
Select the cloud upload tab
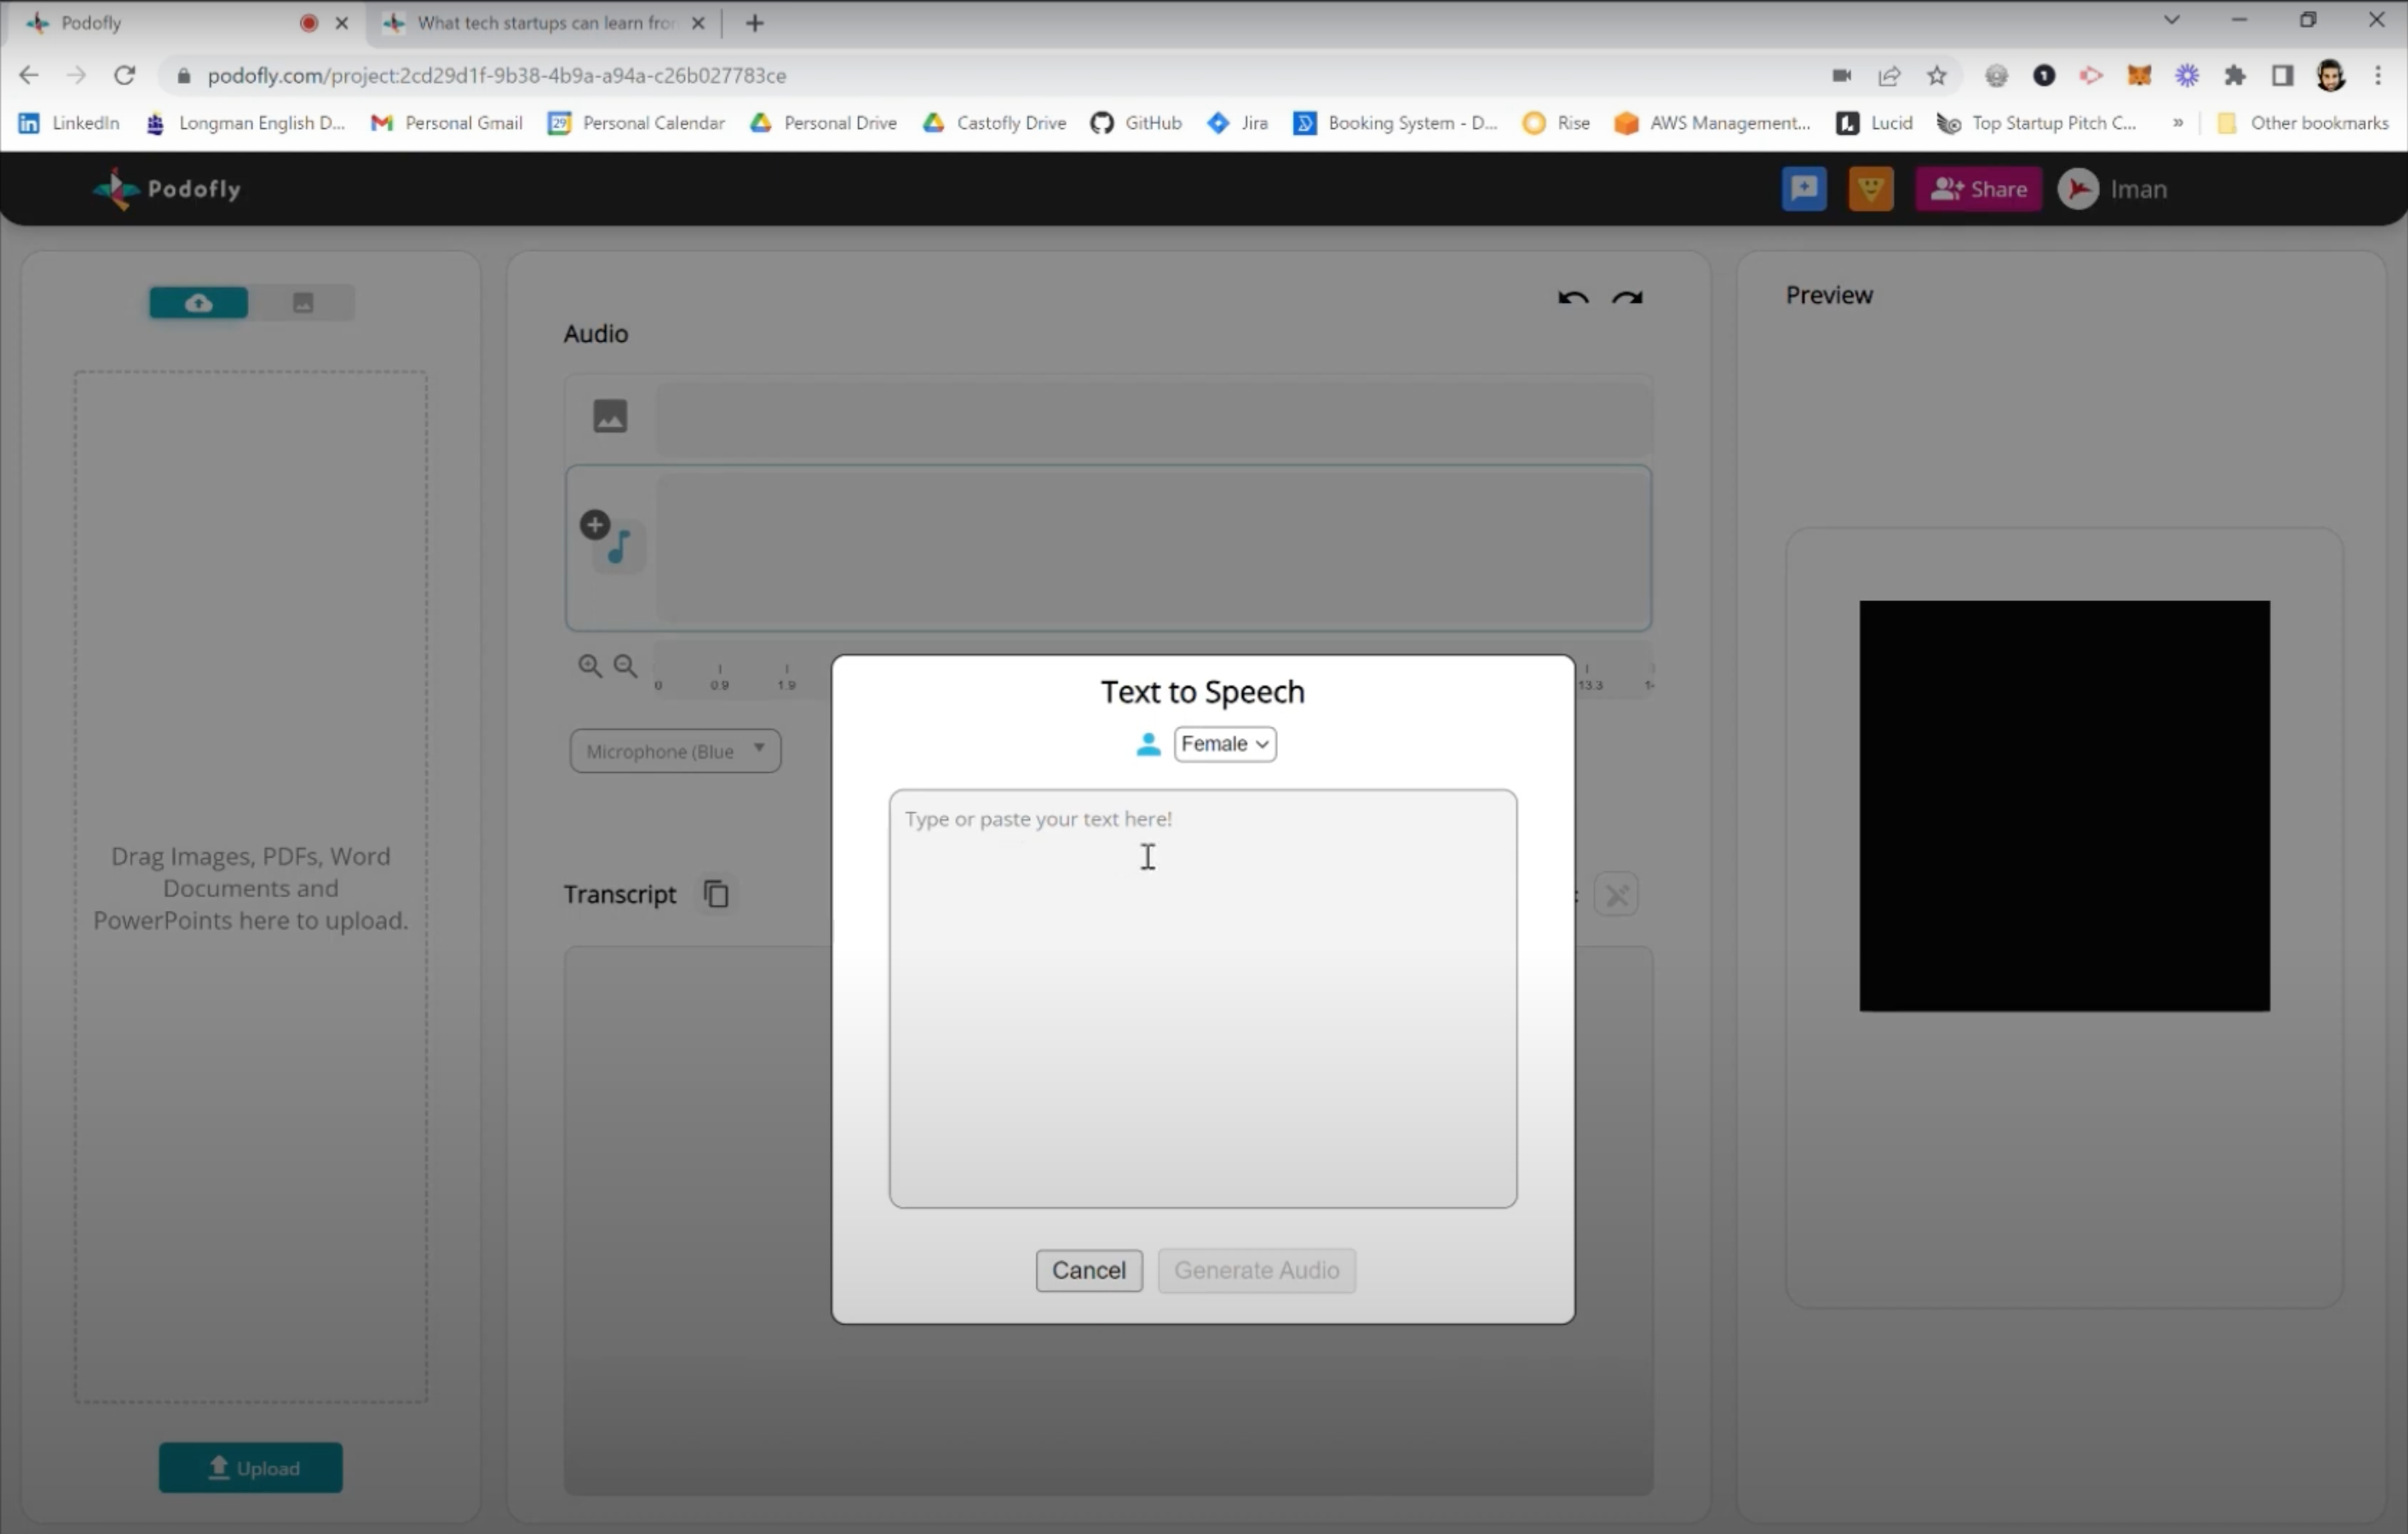(x=199, y=302)
